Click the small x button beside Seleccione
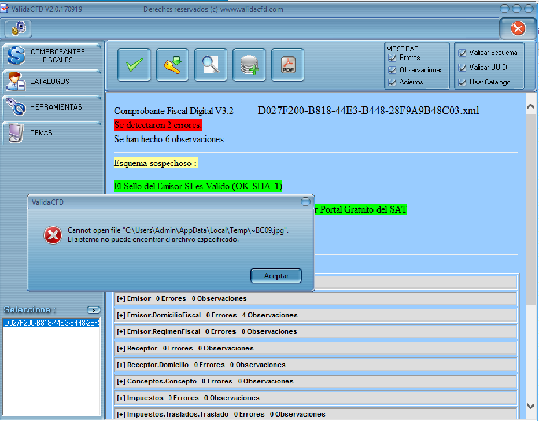 [94, 310]
